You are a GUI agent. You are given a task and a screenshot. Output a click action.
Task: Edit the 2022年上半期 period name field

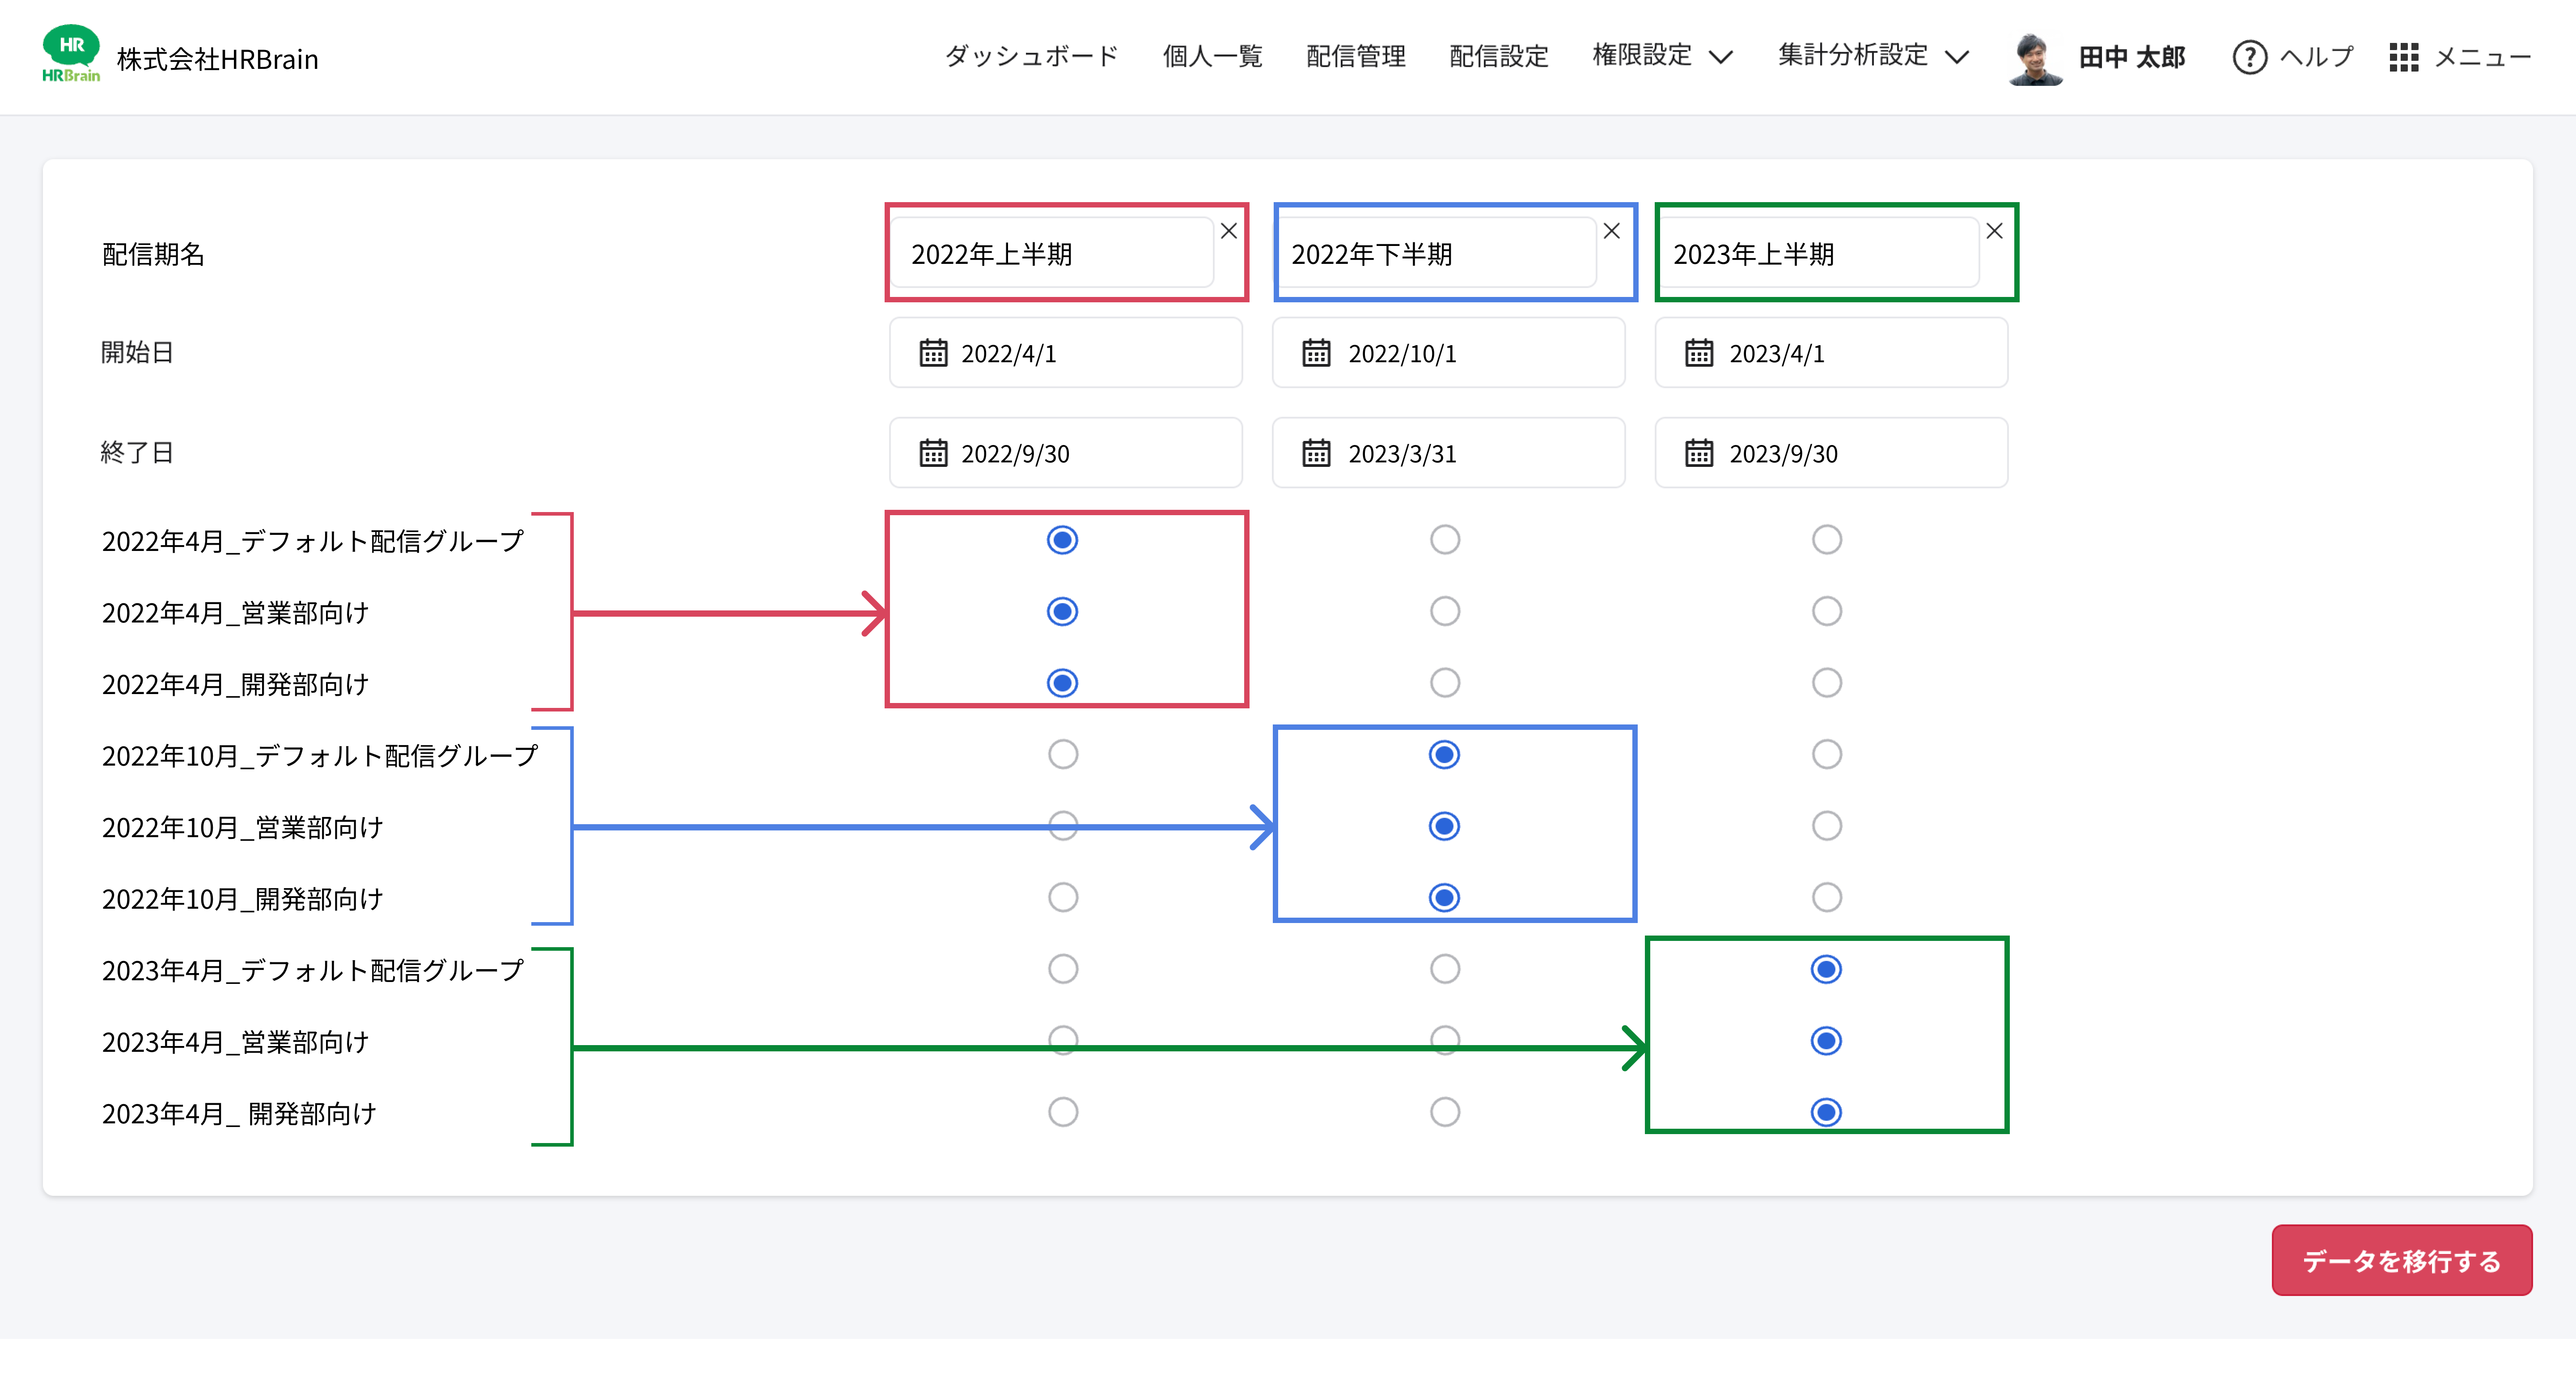(1051, 253)
